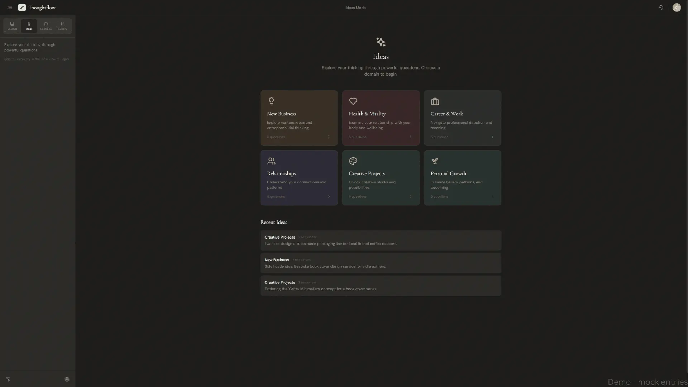The image size is (688, 387).
Task: Click the Thoughtflow pen logo
Action: 22,7
